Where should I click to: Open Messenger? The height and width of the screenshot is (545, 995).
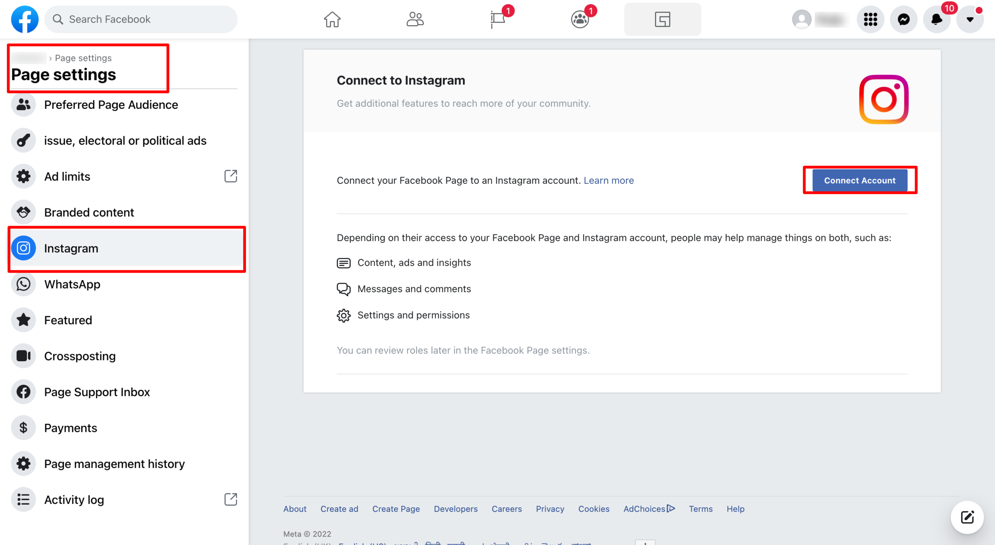(903, 19)
